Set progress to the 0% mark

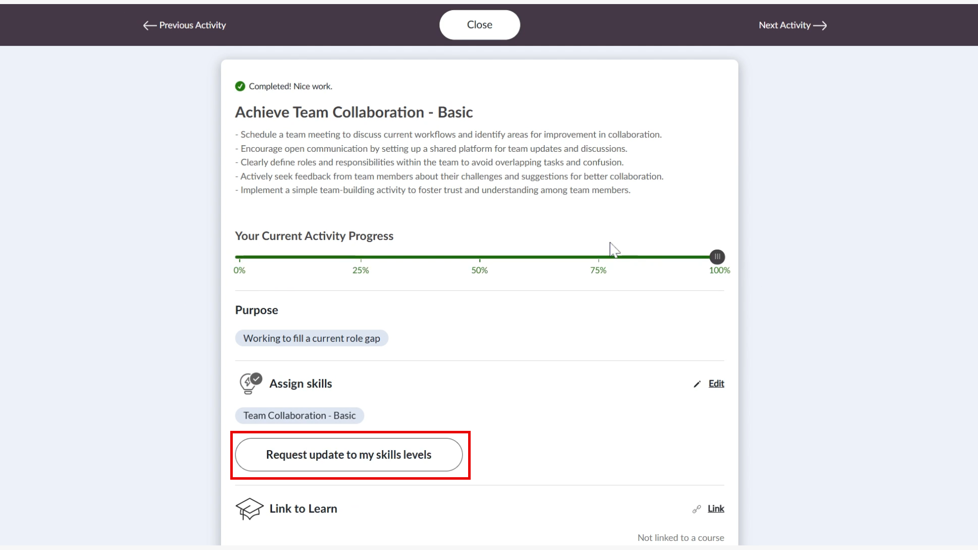239,257
